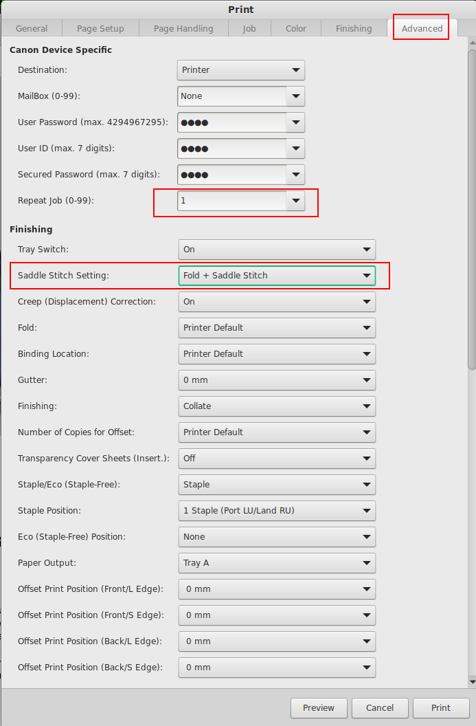476x726 pixels.
Task: Expand the Destination dropdown
Action: point(240,70)
